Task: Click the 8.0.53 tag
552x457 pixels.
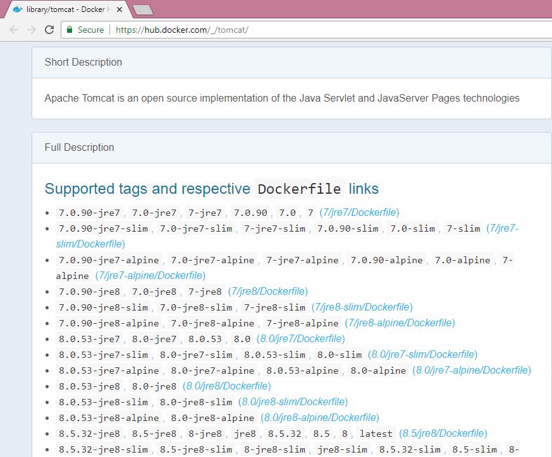Action: pyautogui.click(x=205, y=339)
